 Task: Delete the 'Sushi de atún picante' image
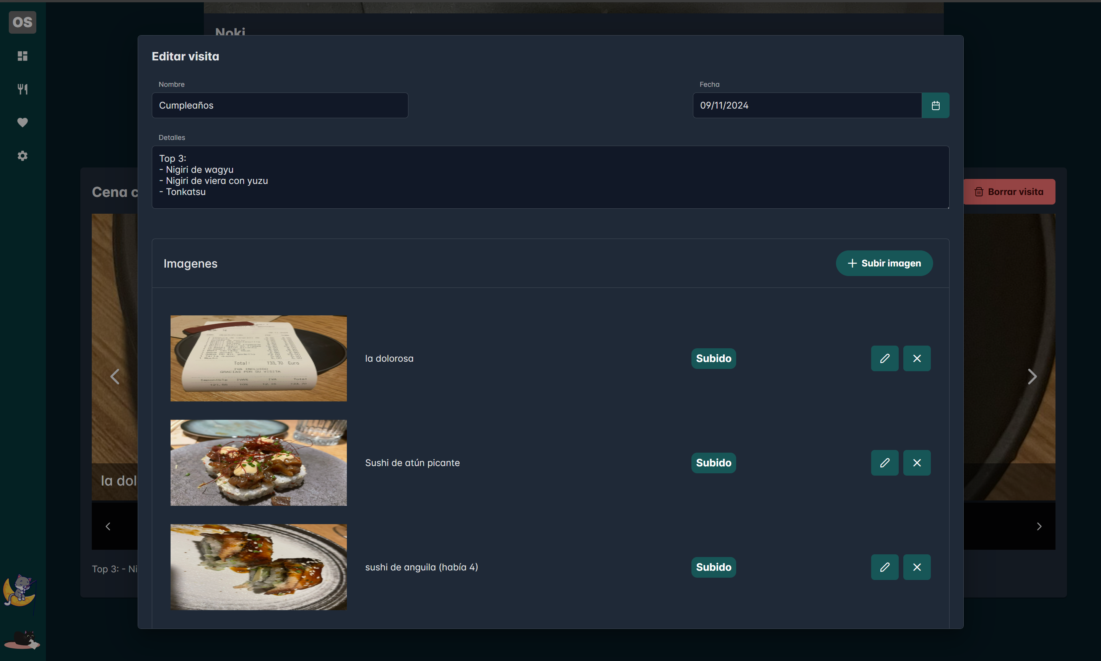[x=917, y=463]
